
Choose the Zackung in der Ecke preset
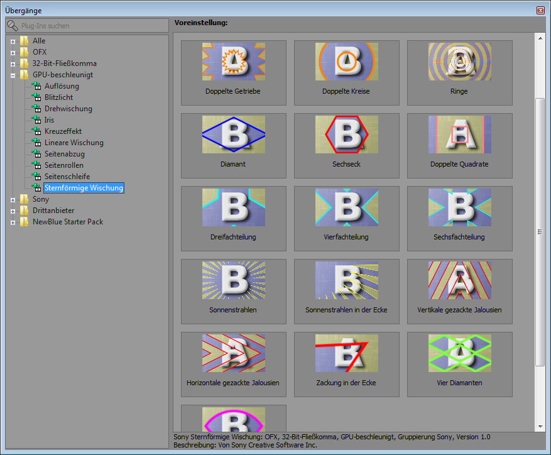coord(346,353)
